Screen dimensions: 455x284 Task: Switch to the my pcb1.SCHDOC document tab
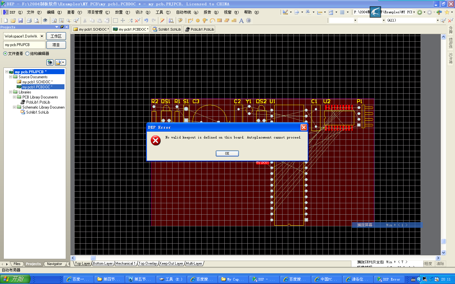pyautogui.click(x=91, y=29)
